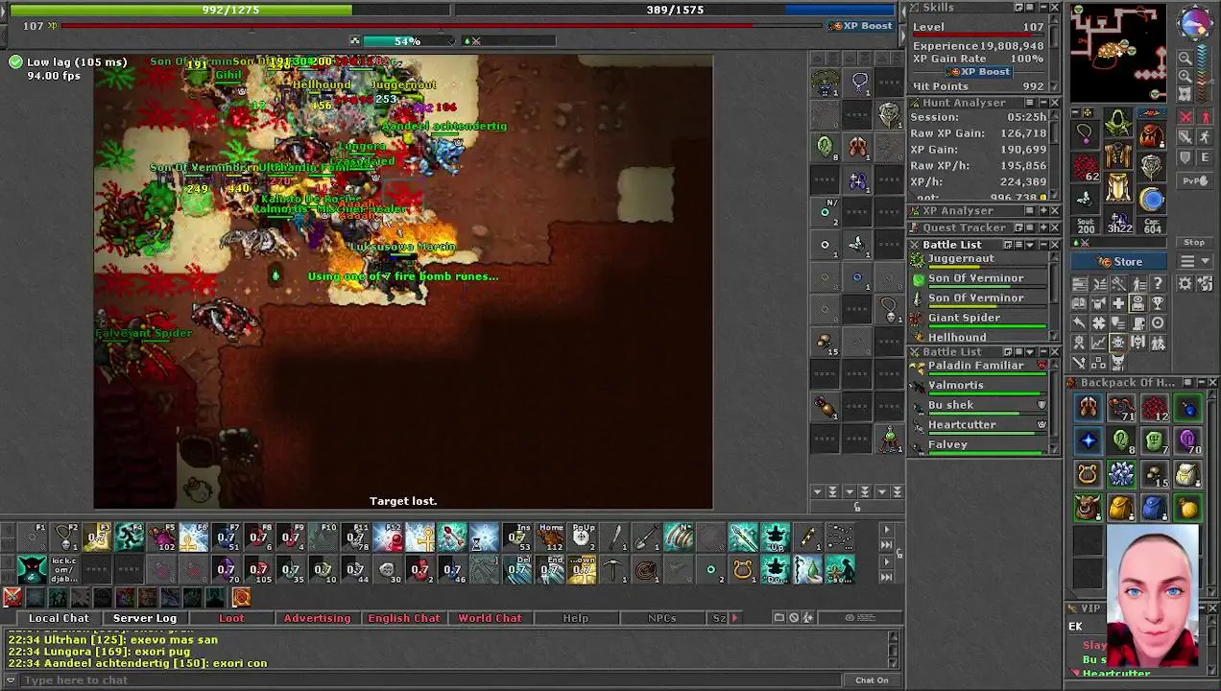This screenshot has height=691, width=1221.
Task: Open the golden backpack in Backpack panel
Action: [x=1121, y=507]
